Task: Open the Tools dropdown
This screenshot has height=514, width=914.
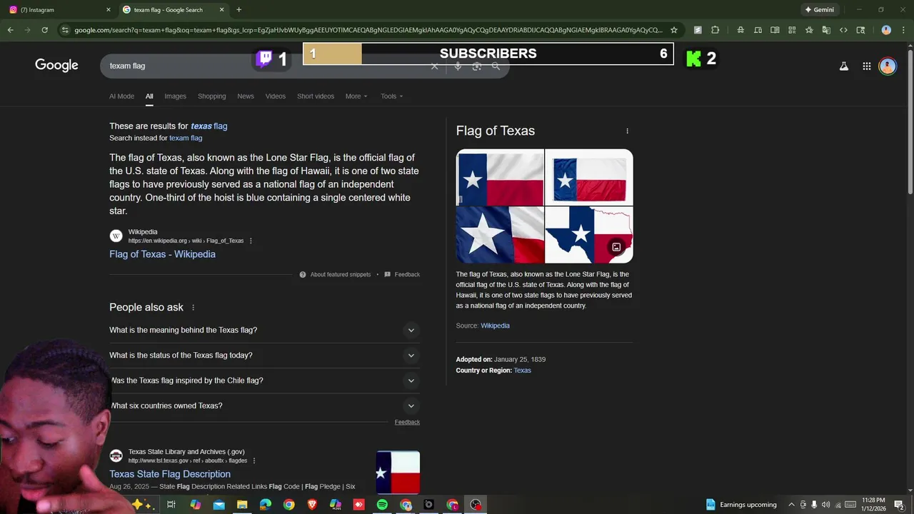Action: click(x=391, y=96)
